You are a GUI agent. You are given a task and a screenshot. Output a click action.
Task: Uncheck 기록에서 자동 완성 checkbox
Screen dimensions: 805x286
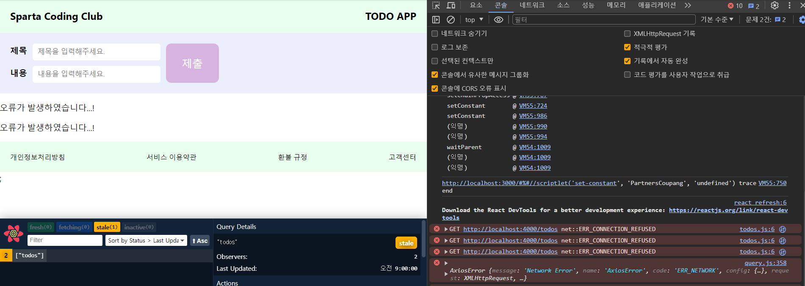(627, 61)
